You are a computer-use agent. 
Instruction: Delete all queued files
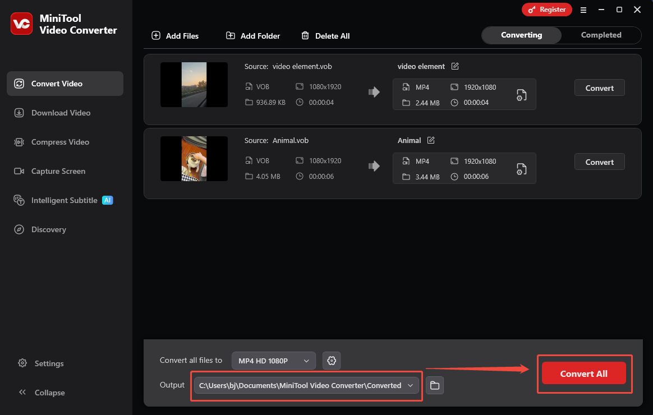tap(325, 35)
